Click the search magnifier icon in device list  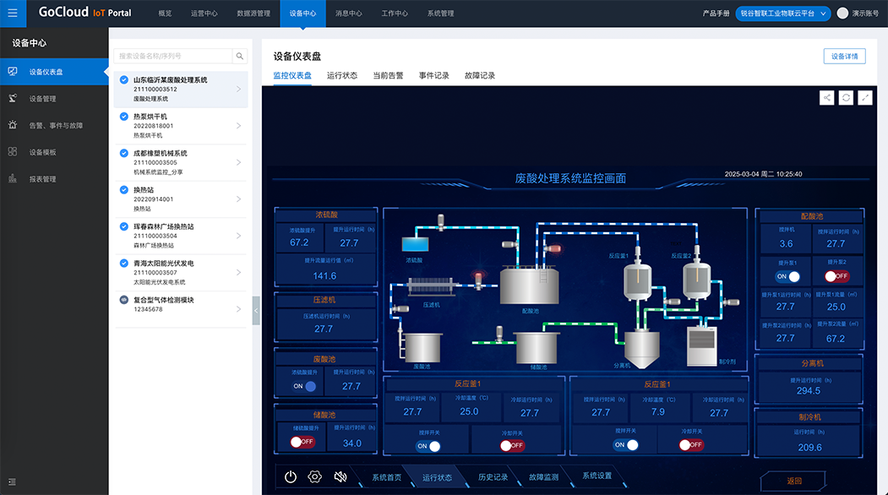[x=240, y=56]
